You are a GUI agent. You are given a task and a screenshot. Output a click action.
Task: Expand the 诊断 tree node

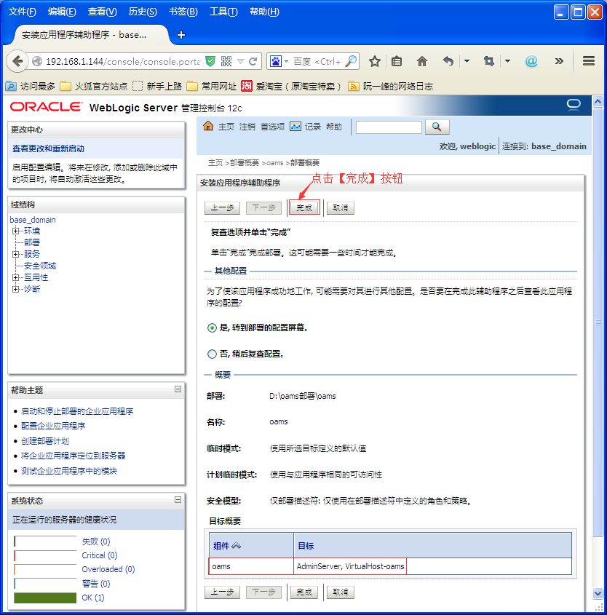pos(16,289)
